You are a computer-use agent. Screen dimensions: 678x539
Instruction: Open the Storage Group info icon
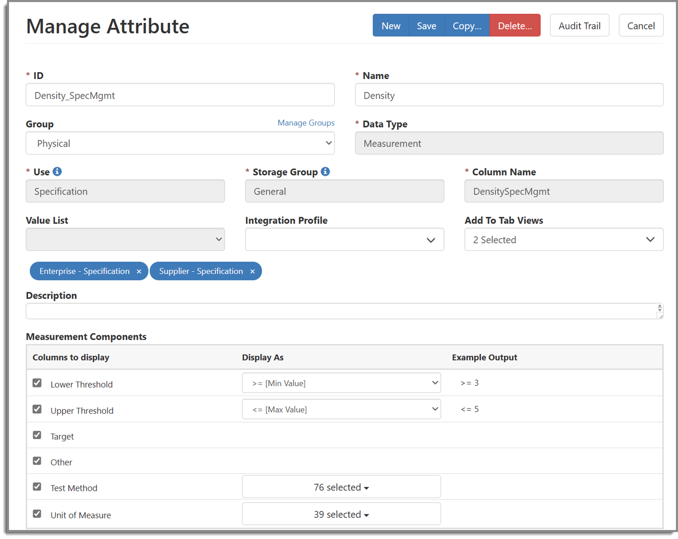click(325, 172)
